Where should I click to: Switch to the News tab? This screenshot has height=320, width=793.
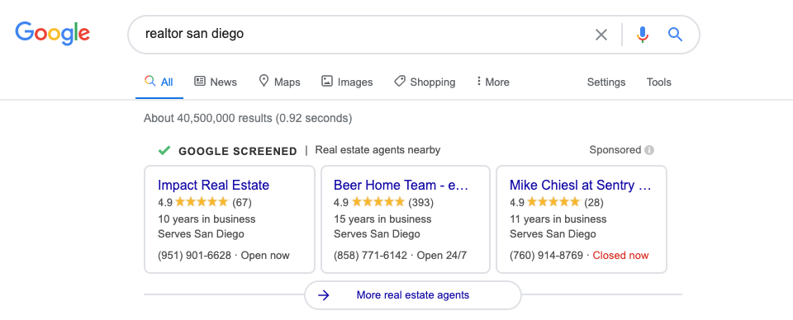(216, 82)
